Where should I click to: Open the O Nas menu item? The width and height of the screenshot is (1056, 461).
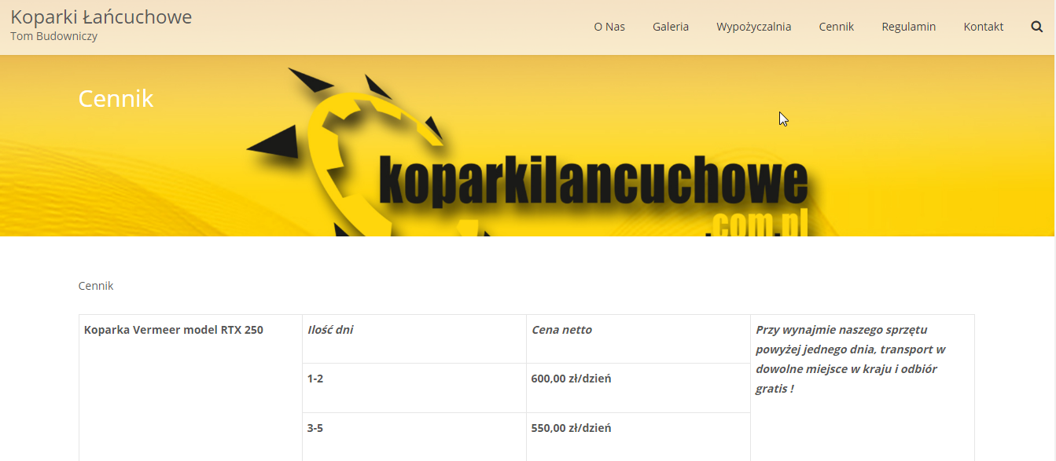(x=609, y=27)
